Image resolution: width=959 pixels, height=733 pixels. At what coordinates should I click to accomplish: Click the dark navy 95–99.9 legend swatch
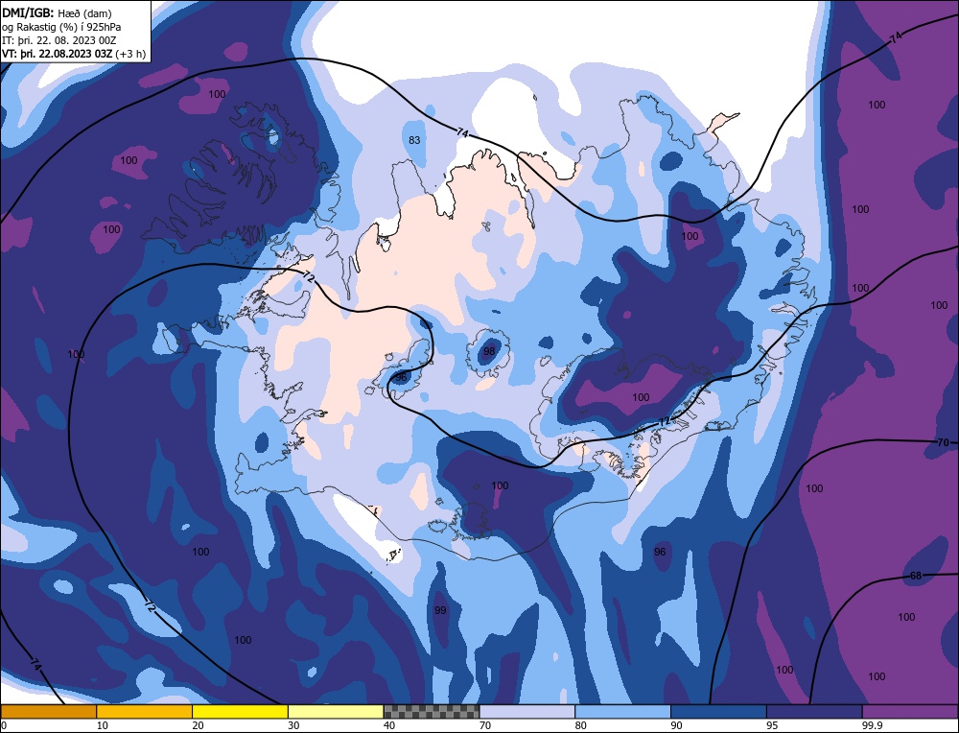[814, 711]
